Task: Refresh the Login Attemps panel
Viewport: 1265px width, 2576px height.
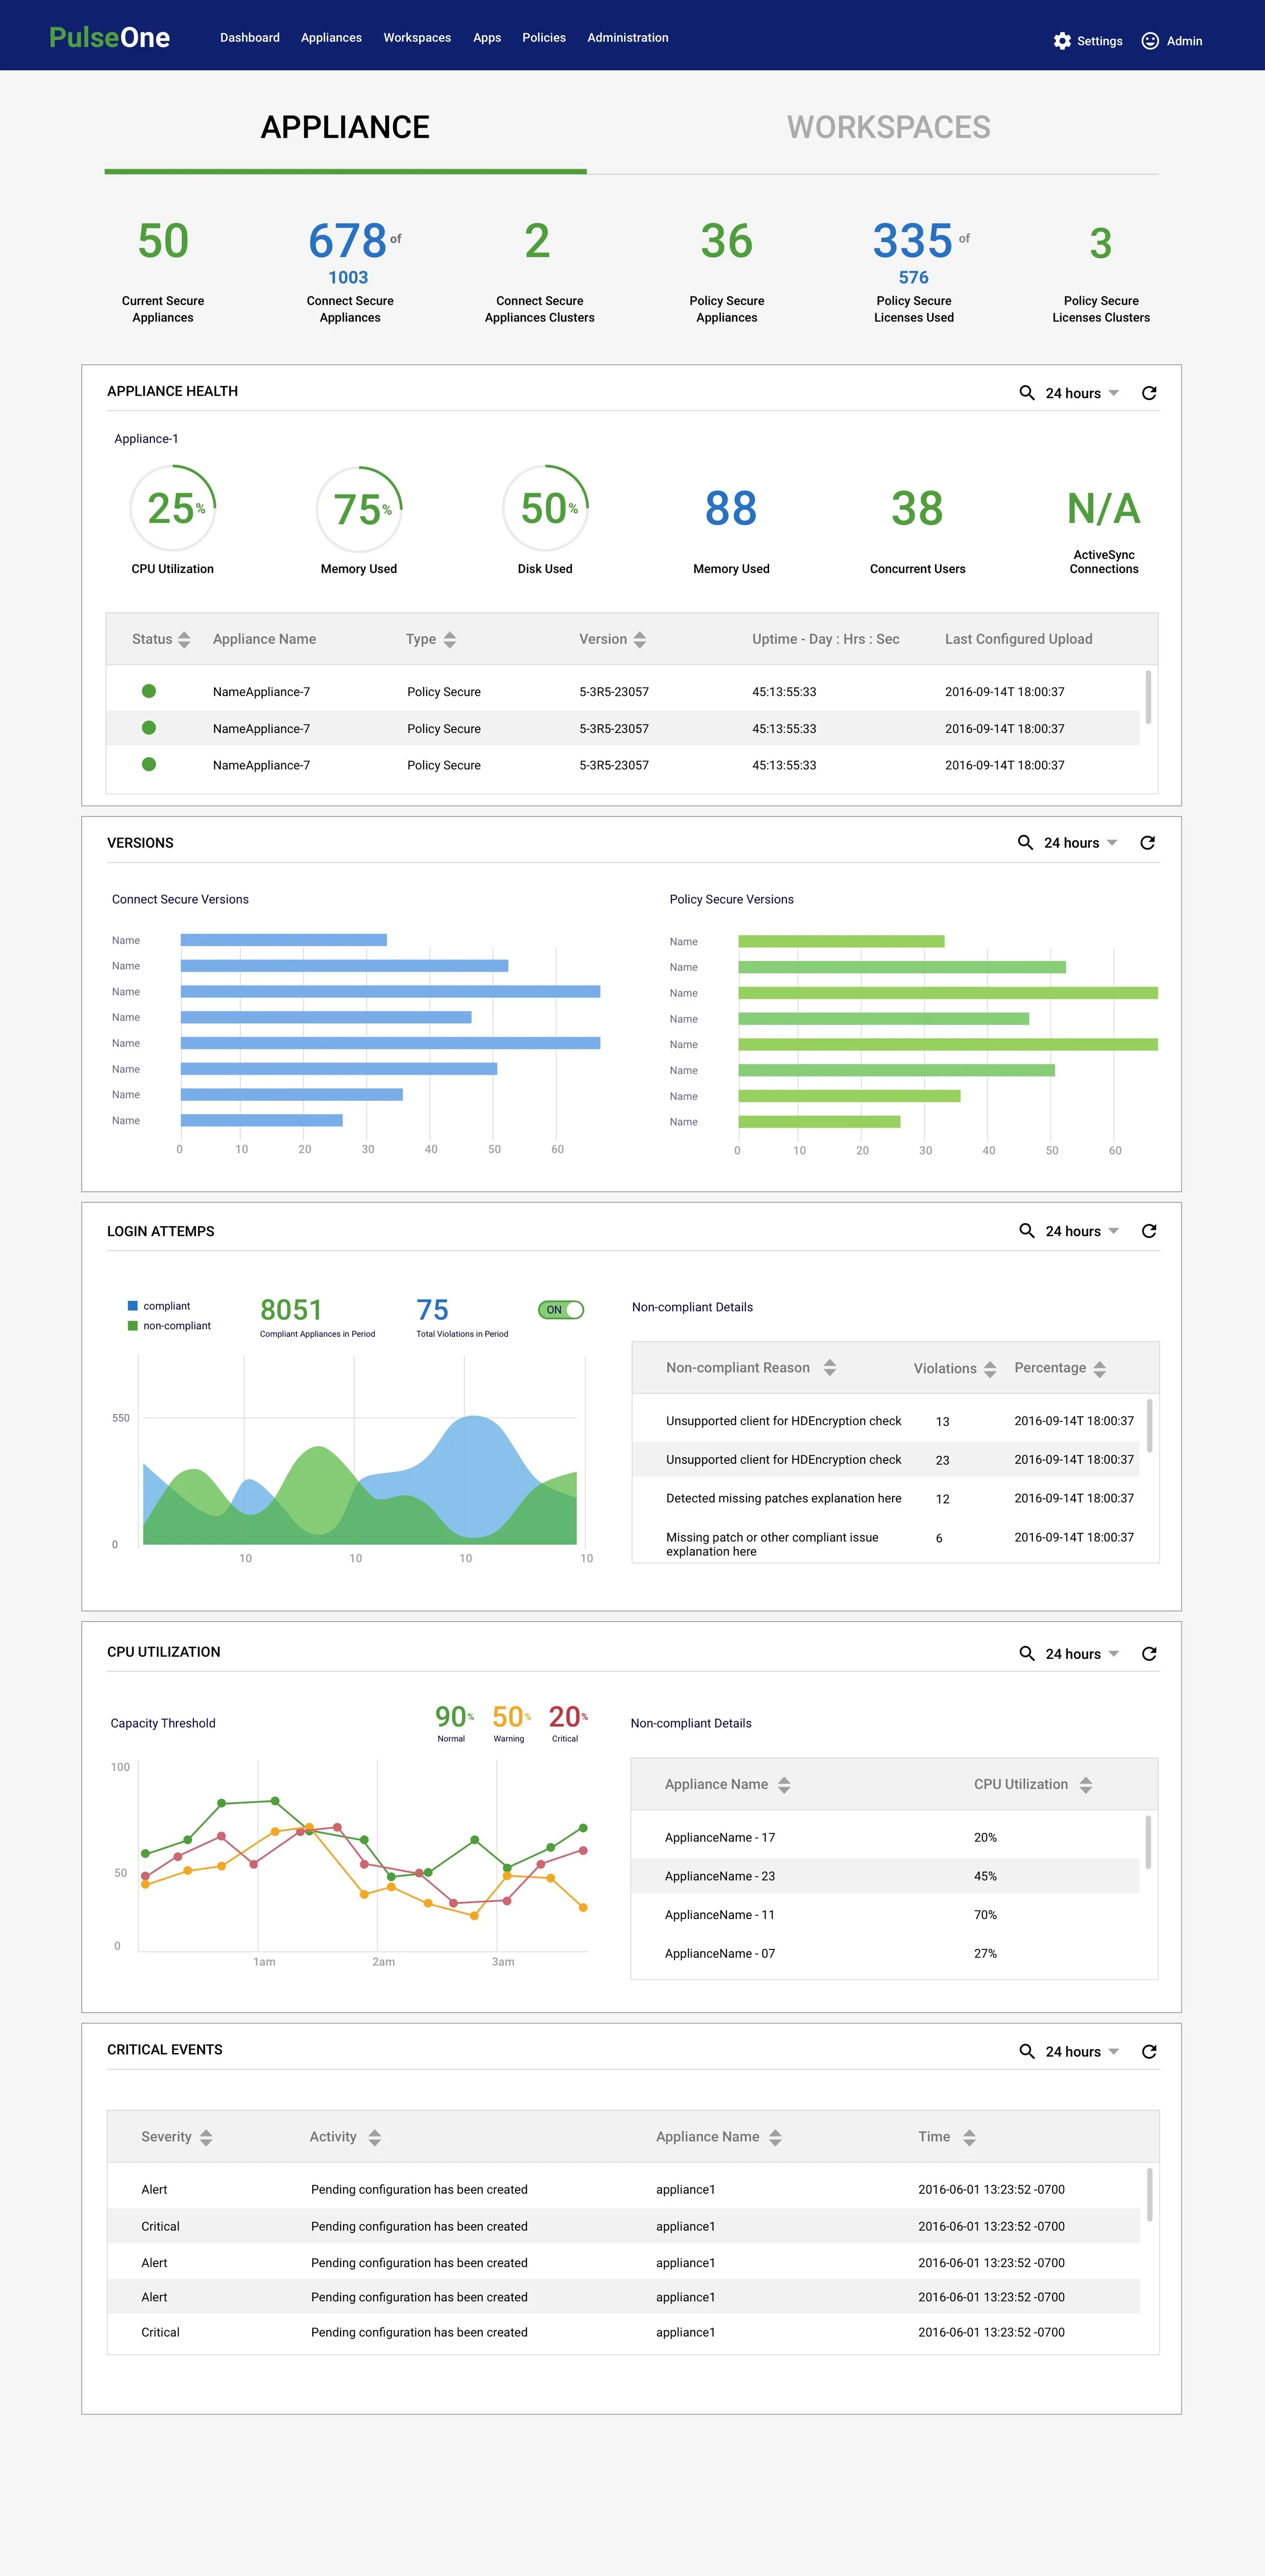Action: pos(1149,1231)
